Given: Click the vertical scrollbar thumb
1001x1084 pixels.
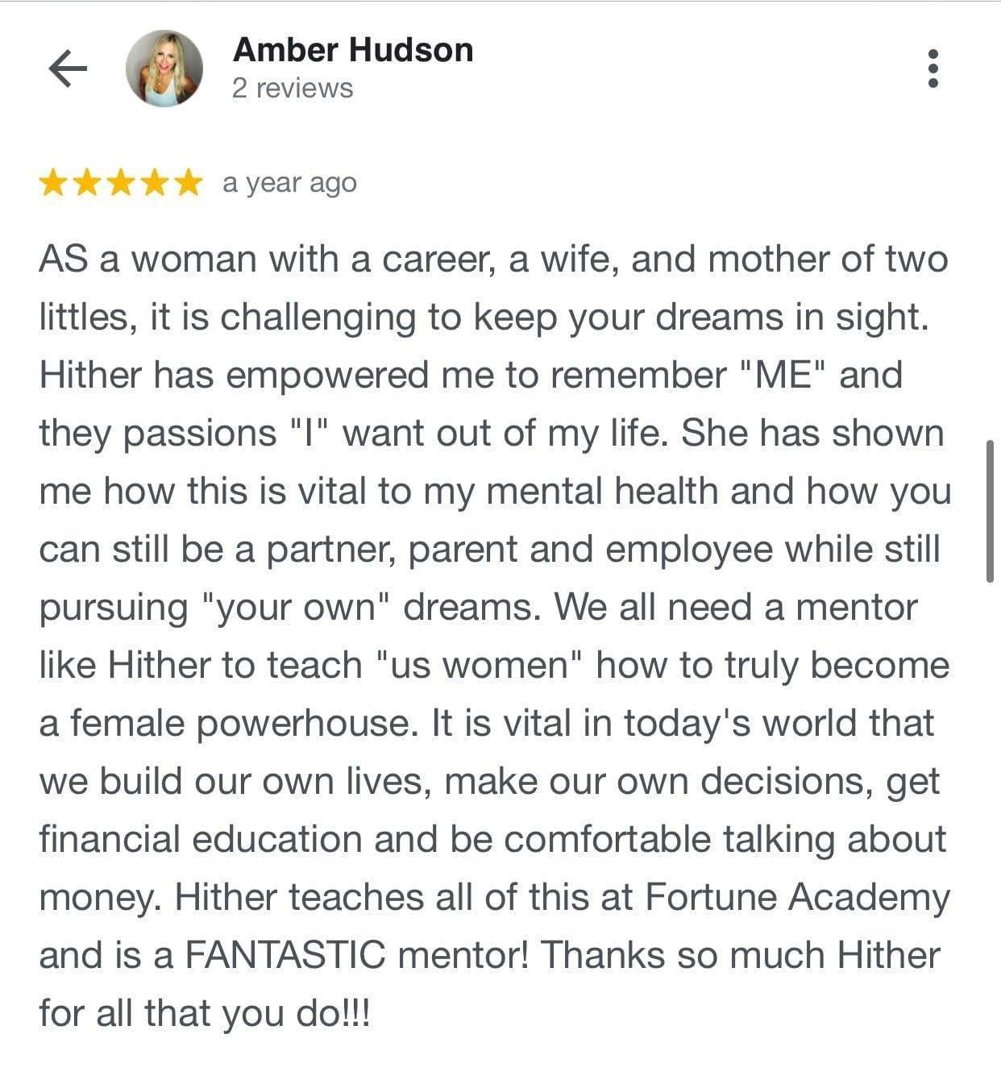Looking at the screenshot, I should coord(990,510).
